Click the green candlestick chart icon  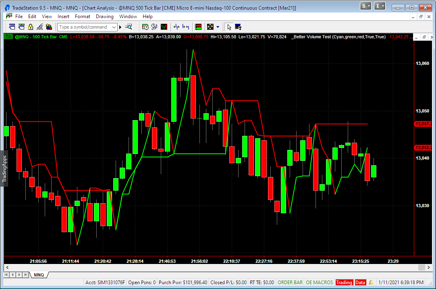(164, 27)
